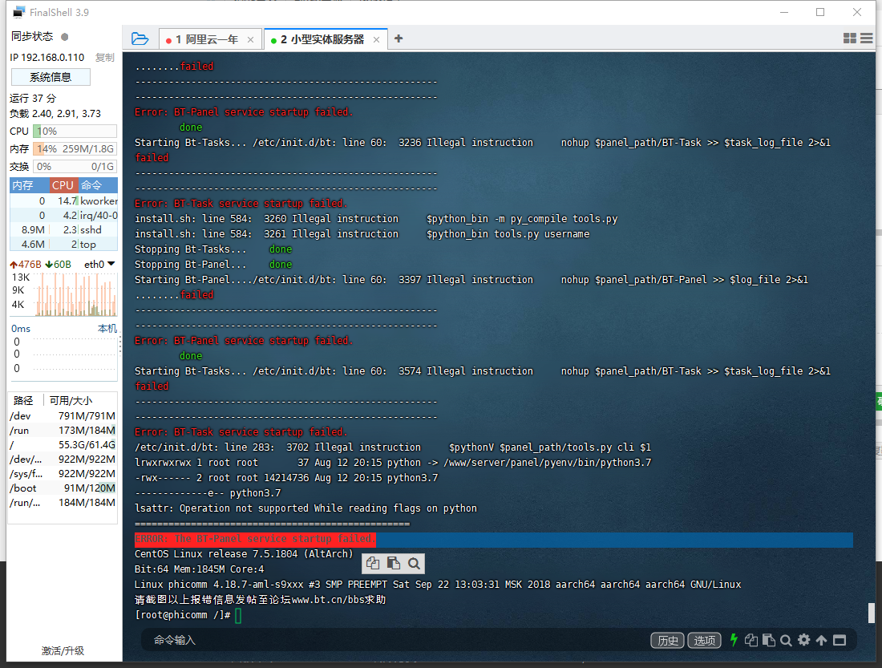Open the hamburger menu at top right
Viewport: 882px width, 668px height.
click(x=867, y=38)
